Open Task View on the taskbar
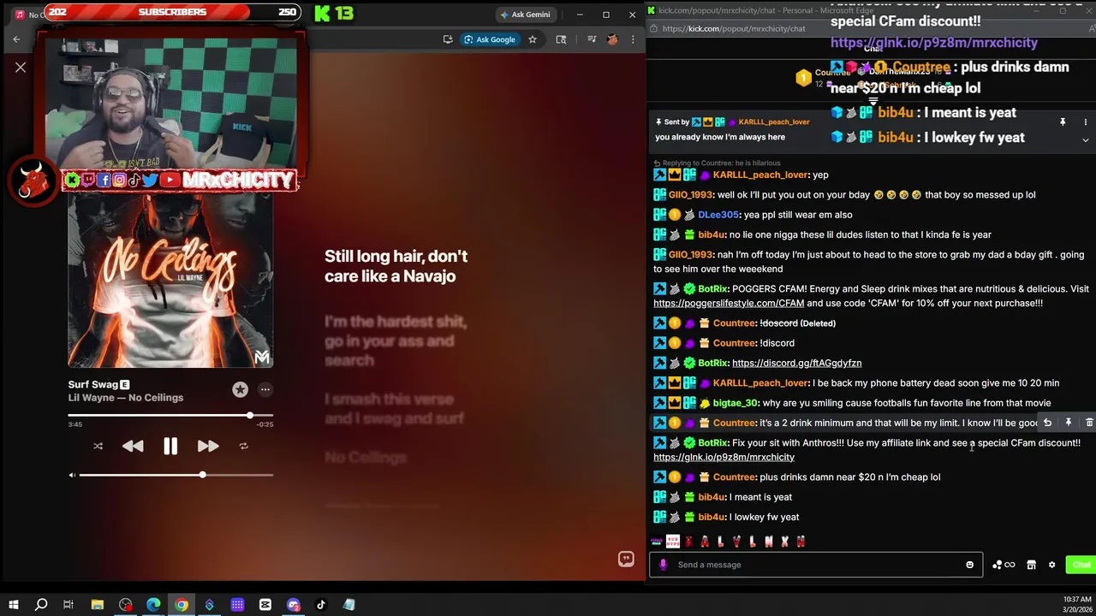 coord(68,605)
